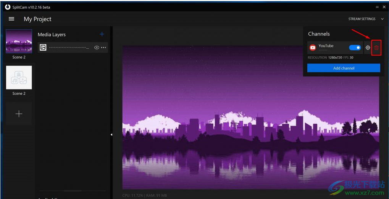
Task: Open YouTube channel settings gear
Action: [368, 48]
